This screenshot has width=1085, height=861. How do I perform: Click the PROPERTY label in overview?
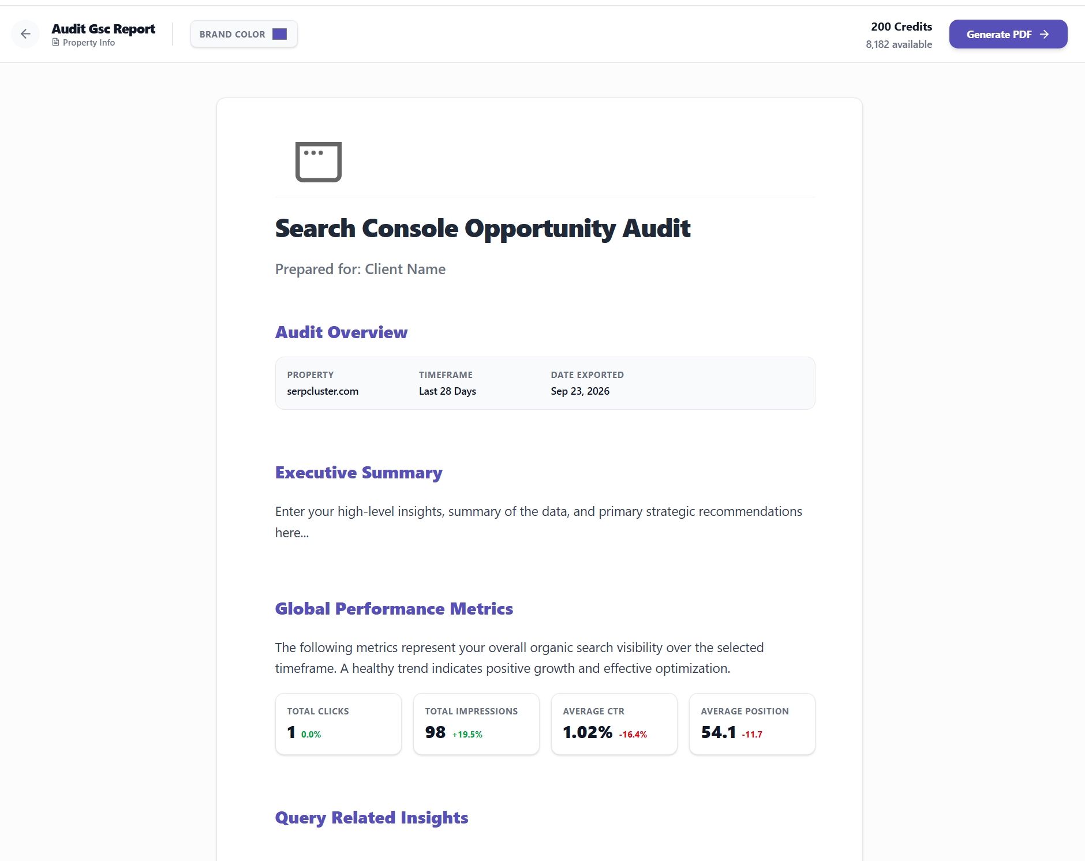[x=310, y=375]
